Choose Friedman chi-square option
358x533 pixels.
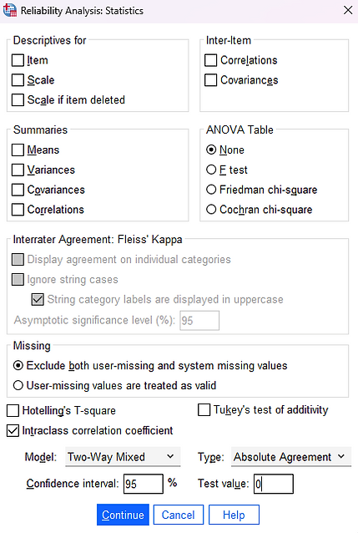click(x=211, y=190)
